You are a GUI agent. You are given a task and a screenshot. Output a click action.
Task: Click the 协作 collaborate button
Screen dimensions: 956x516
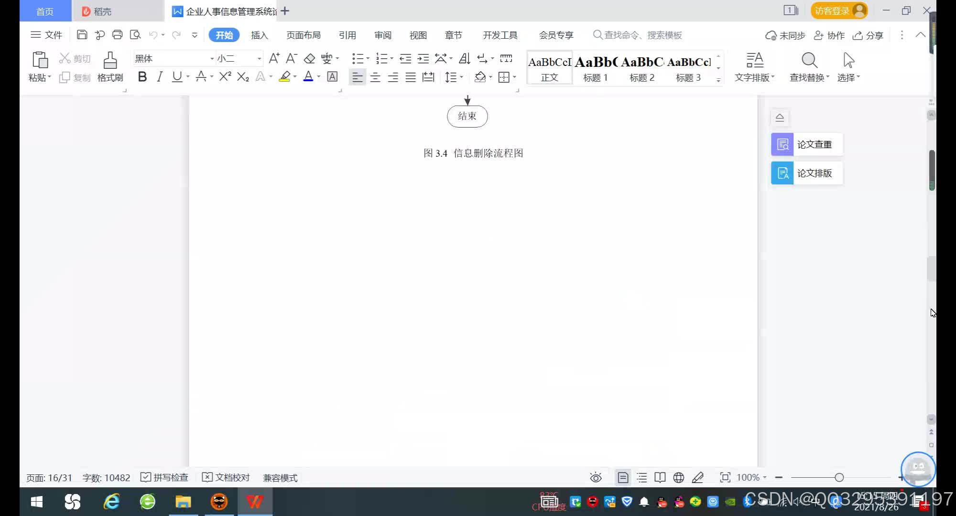[x=829, y=35]
